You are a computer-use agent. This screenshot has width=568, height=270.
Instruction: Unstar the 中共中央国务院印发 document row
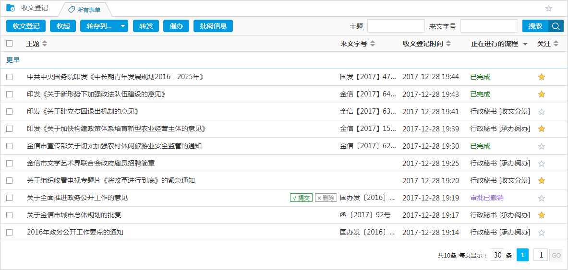[x=542, y=77]
